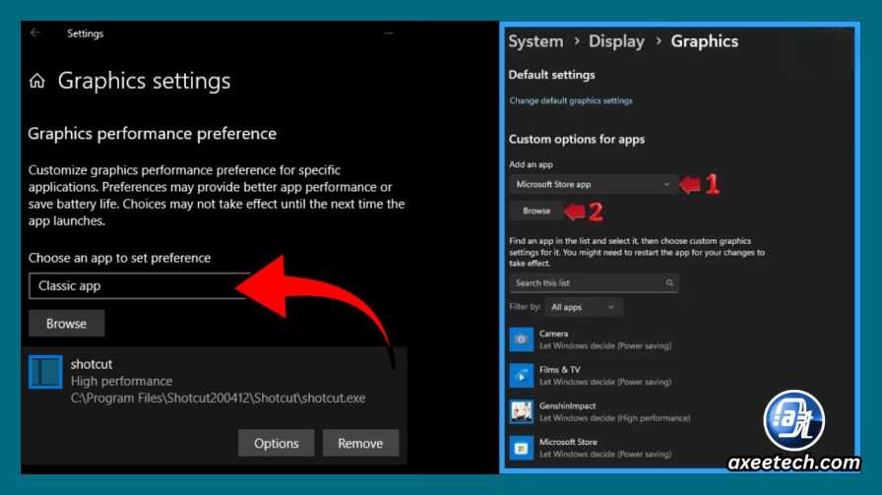
Task: Open Settings home icon
Action: click(37, 81)
